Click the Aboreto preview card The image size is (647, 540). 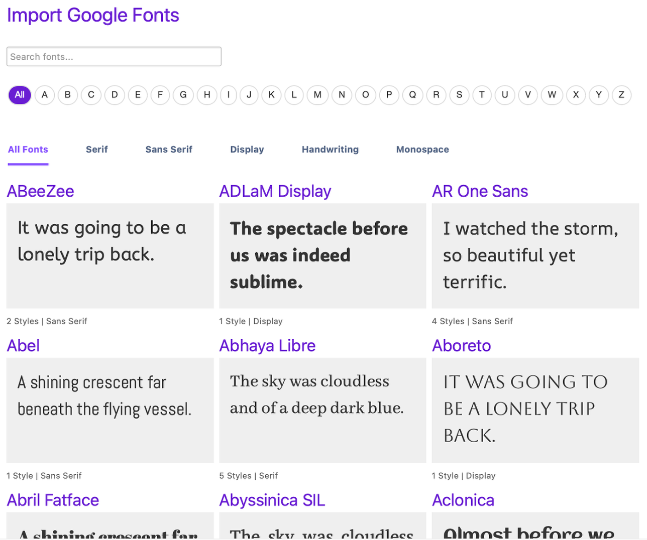[x=535, y=411]
